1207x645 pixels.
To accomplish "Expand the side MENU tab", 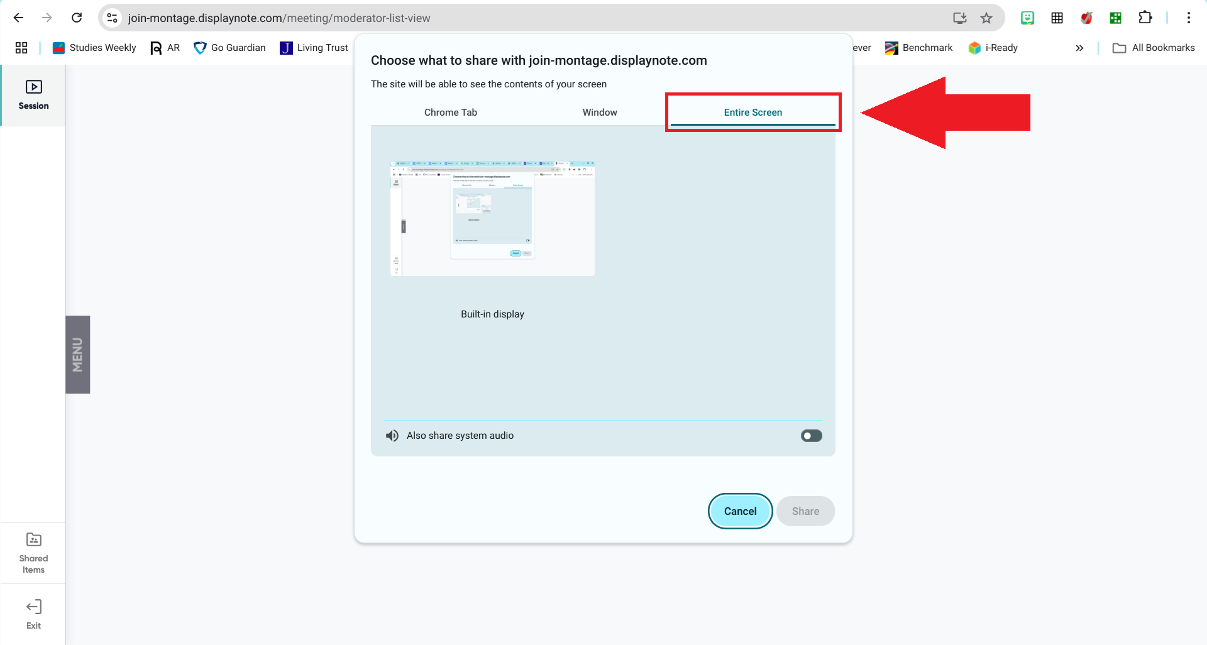I will click(x=78, y=355).
